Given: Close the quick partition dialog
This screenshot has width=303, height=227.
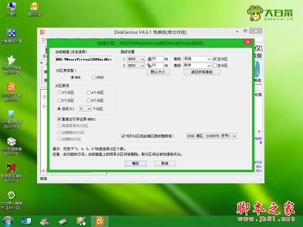Looking at the screenshot, I should coord(248,42).
